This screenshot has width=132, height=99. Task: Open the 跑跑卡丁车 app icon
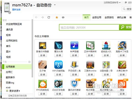(x=122, y=45)
